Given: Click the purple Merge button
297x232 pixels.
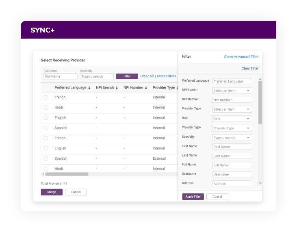Looking at the screenshot, I should (x=52, y=192).
